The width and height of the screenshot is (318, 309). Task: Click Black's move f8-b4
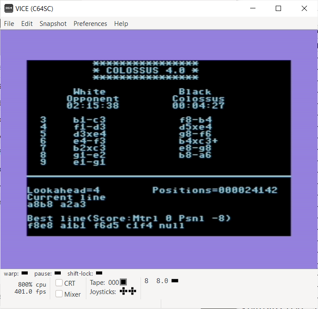pos(195,120)
